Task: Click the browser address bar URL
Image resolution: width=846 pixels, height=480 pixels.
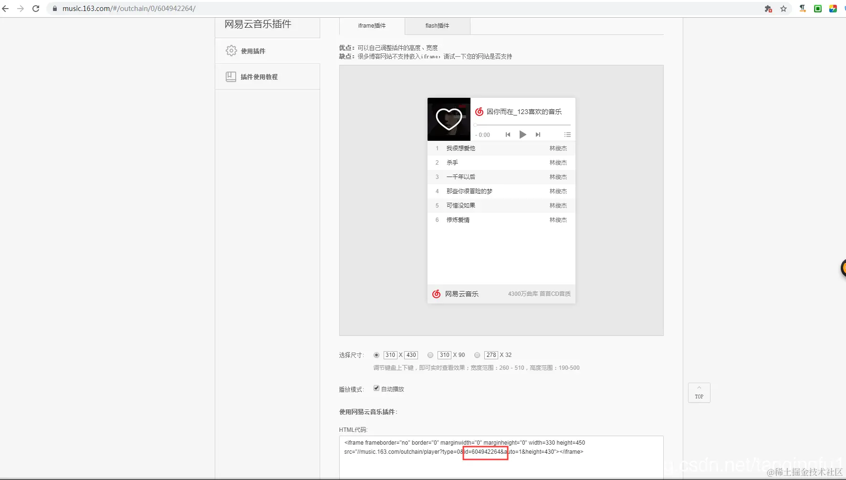Action: 129,9
